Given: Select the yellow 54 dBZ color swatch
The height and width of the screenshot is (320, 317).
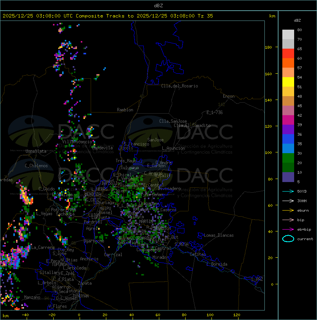Looking at the screenshot, I should 288,82.
